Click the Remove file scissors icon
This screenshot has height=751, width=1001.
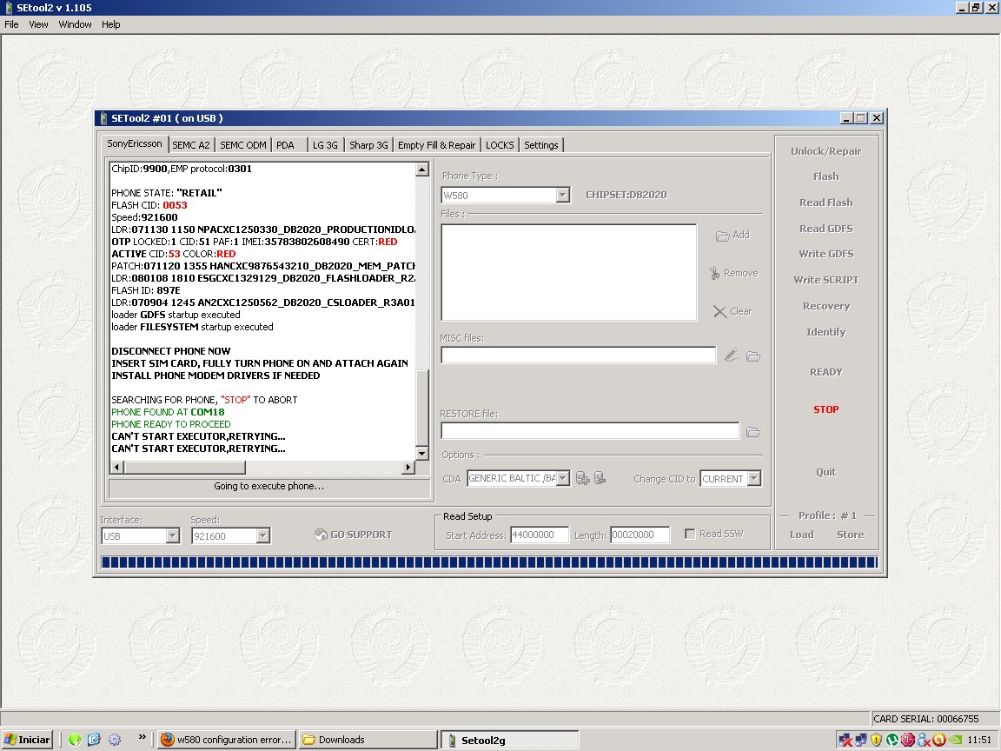[x=714, y=273]
